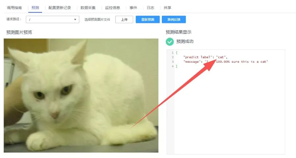Click the "message" line in JSON result
Viewport: 296px width, 158px height.
(226, 62)
